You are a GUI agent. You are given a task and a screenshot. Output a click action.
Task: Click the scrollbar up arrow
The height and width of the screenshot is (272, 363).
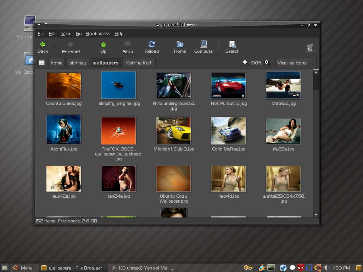(316, 72)
